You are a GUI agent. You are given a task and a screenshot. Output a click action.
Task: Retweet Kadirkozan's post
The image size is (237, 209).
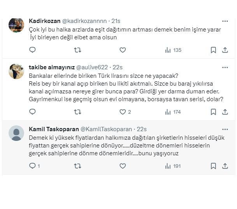click(x=77, y=50)
